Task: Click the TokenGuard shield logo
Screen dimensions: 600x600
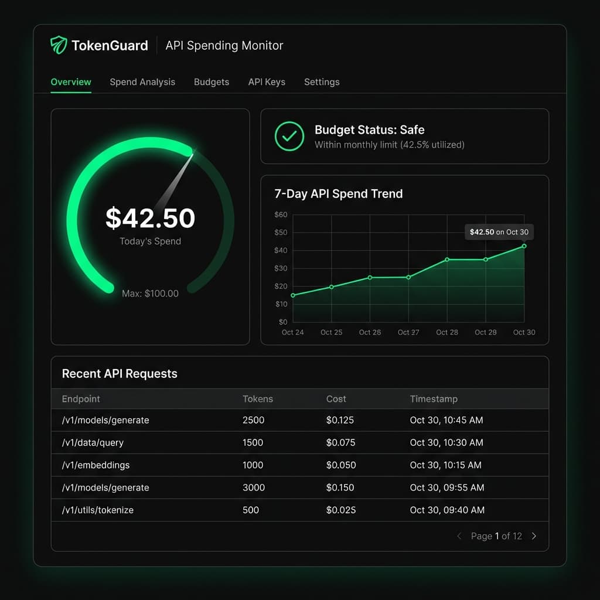Action: tap(58, 45)
